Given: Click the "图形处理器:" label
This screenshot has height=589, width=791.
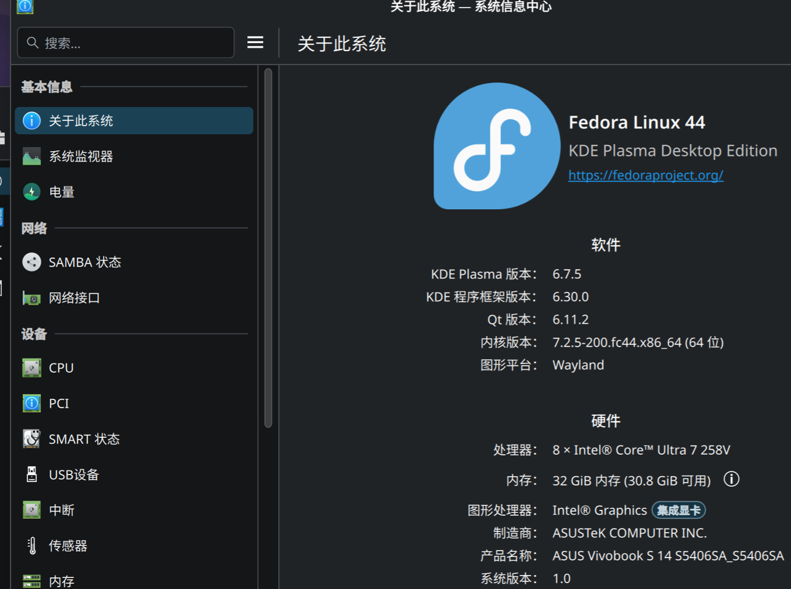Looking at the screenshot, I should 503,511.
